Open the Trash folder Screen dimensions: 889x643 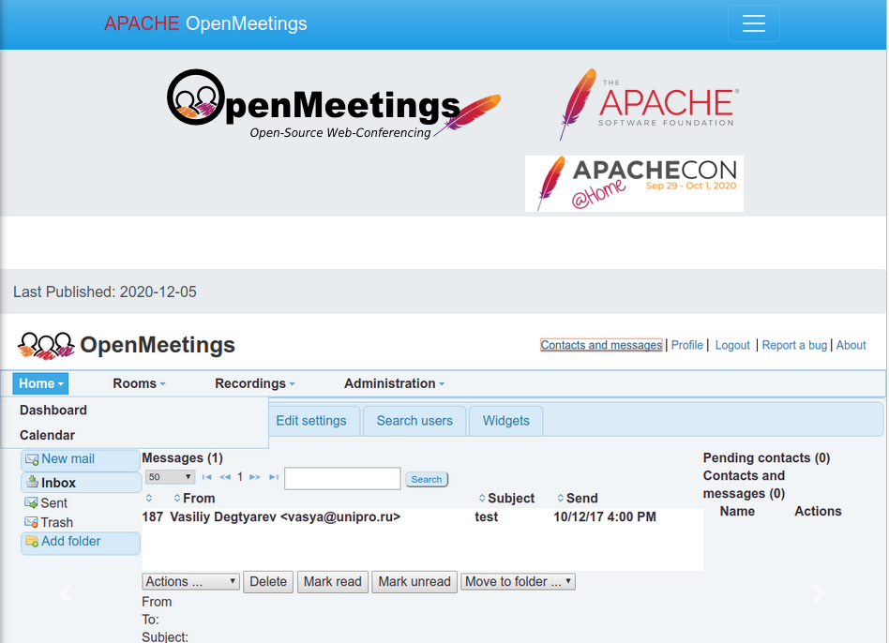[x=56, y=522]
